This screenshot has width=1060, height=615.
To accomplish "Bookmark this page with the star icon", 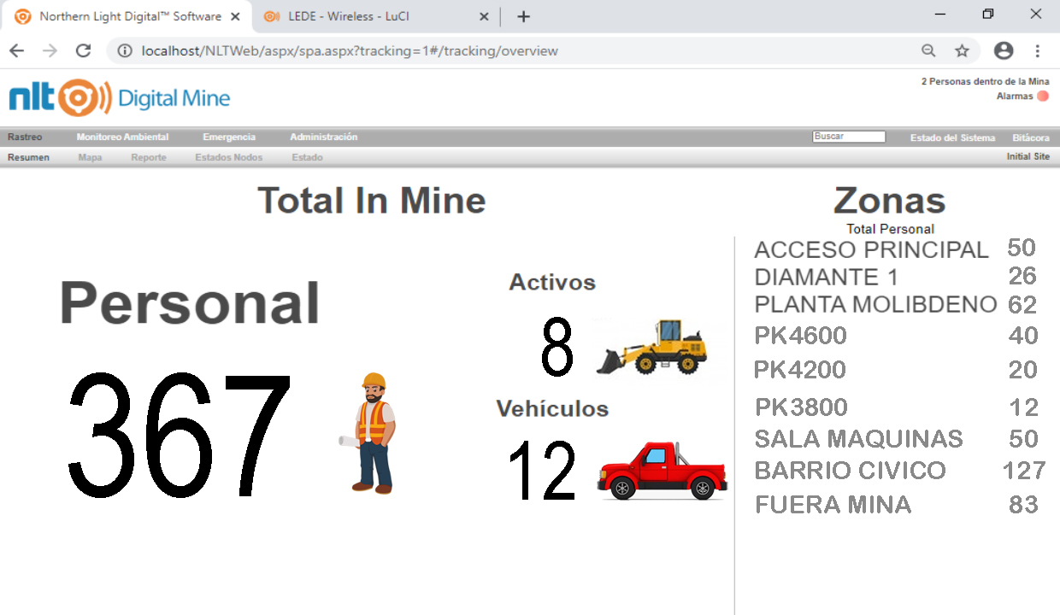I will click(x=962, y=51).
